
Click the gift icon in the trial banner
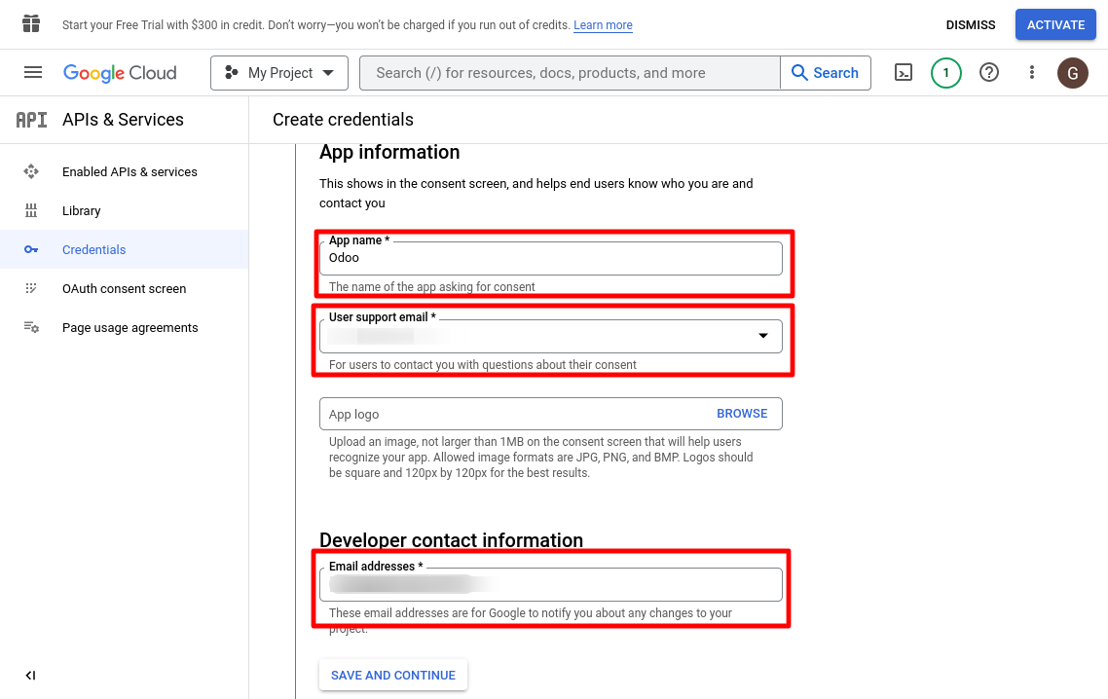31,24
